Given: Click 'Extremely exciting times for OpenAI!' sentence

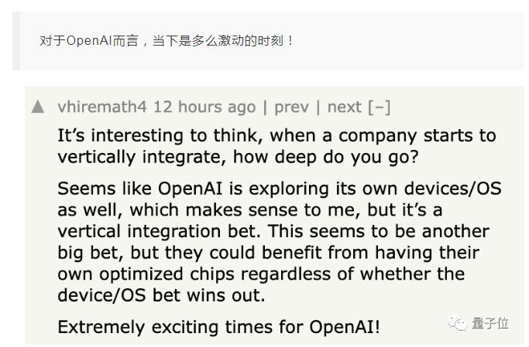Looking at the screenshot, I should point(218,327).
